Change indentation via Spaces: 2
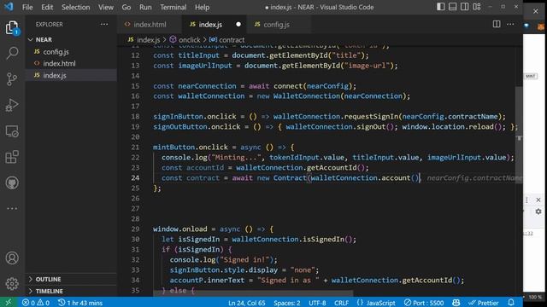 (287, 303)
